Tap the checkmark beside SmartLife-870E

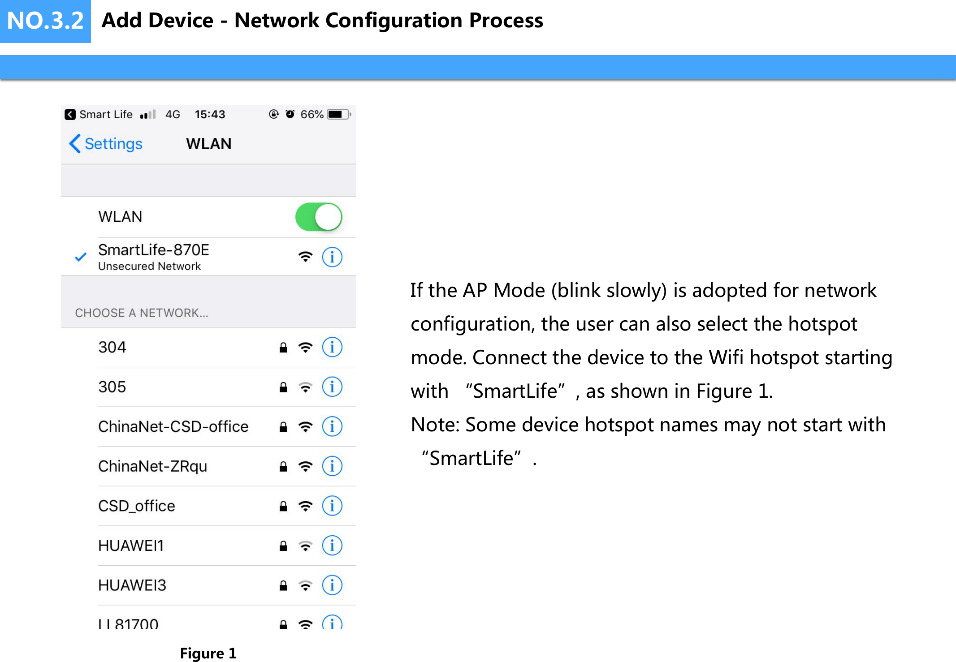click(x=80, y=257)
